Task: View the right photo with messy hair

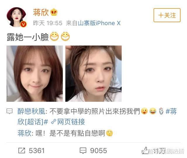Action: [x=93, y=73]
